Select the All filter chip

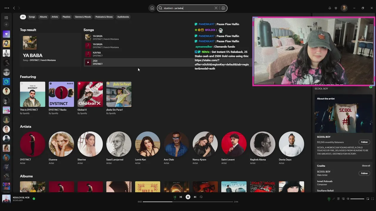pyautogui.click(x=23, y=17)
